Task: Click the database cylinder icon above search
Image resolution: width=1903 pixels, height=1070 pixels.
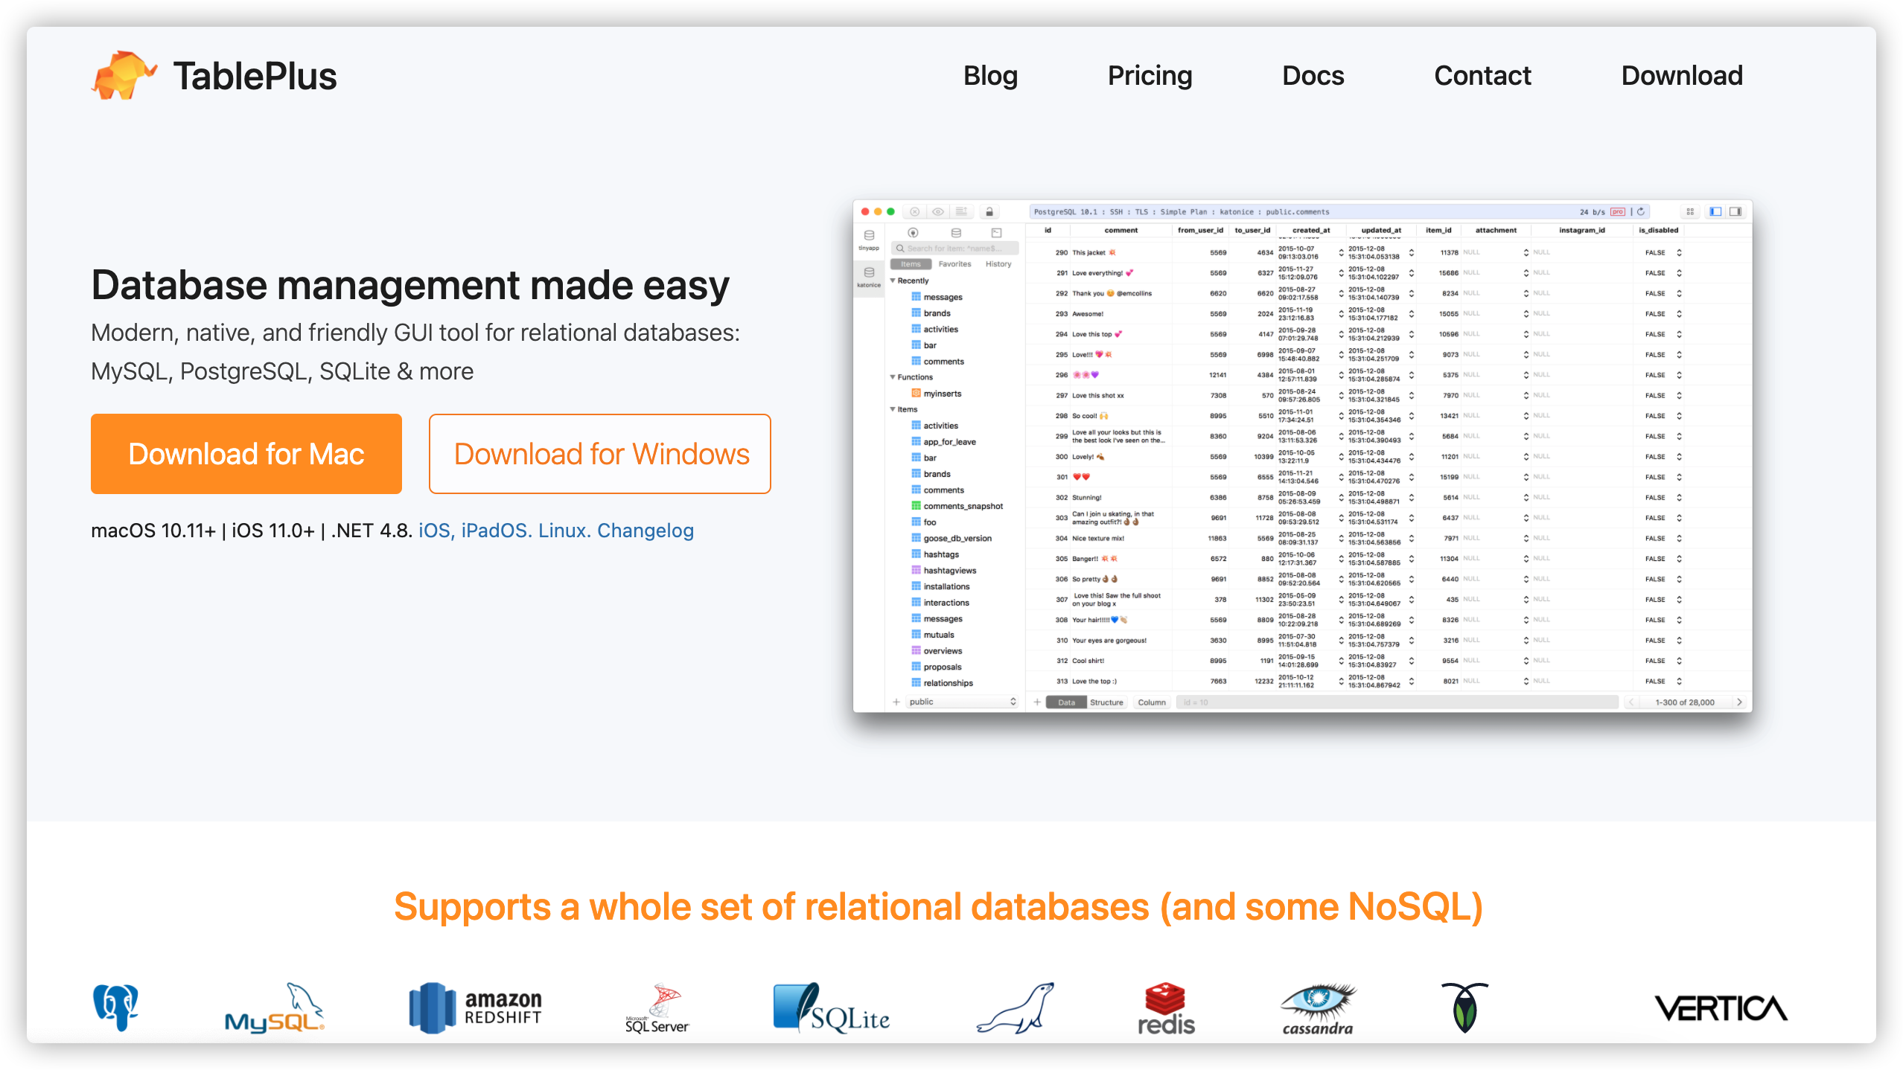Action: pos(956,232)
